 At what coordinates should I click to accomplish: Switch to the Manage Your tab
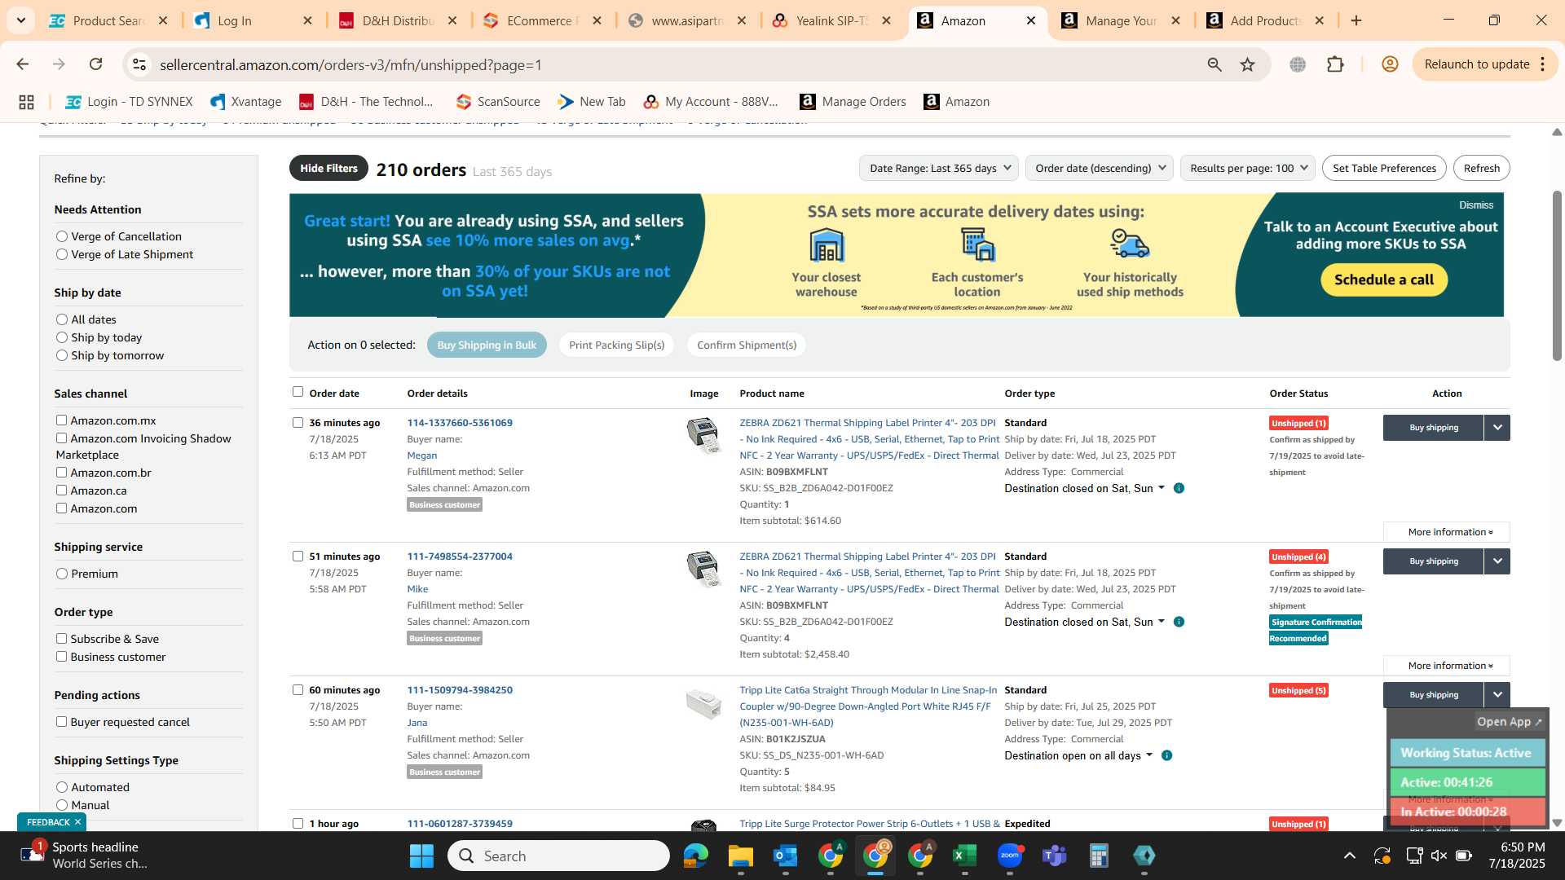pyautogui.click(x=1121, y=20)
